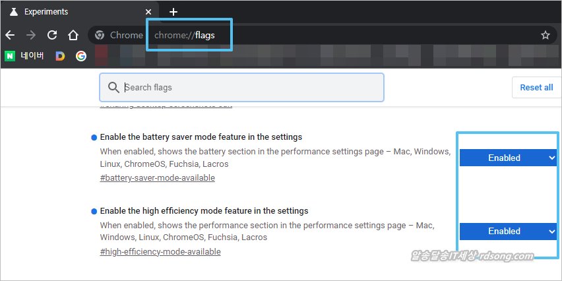Open the high efficiency mode Enabled dropdown
562x281 pixels.
(x=508, y=231)
